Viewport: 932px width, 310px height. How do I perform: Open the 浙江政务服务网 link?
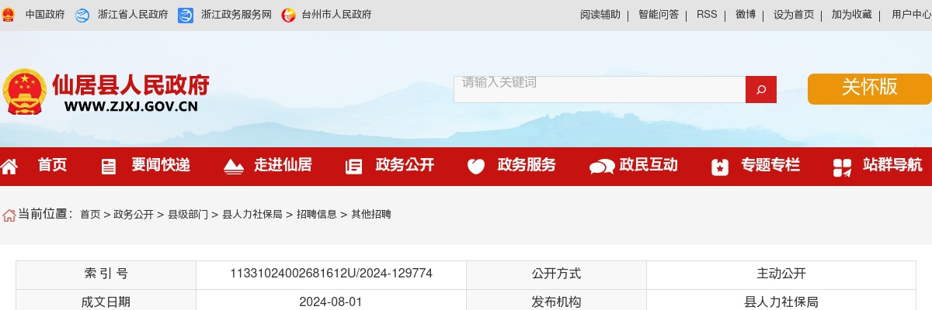[x=236, y=15]
